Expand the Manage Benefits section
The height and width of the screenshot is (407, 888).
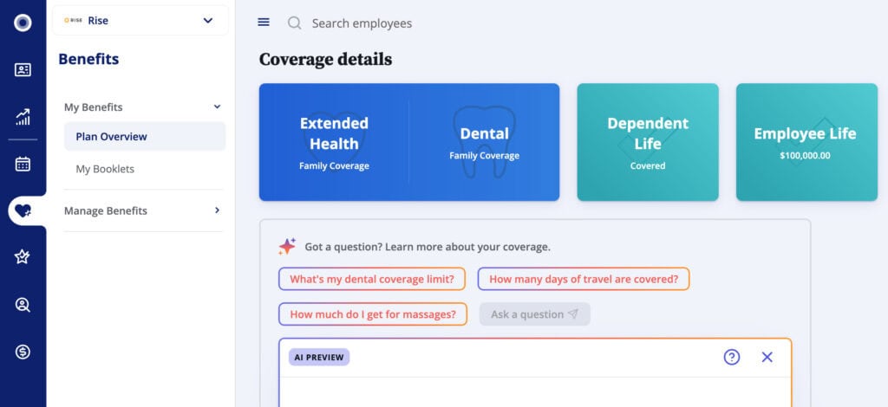217,210
